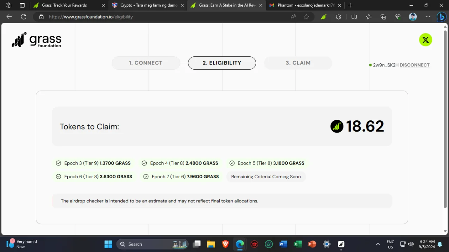View site information lock icon
449x252 pixels.
[41, 17]
